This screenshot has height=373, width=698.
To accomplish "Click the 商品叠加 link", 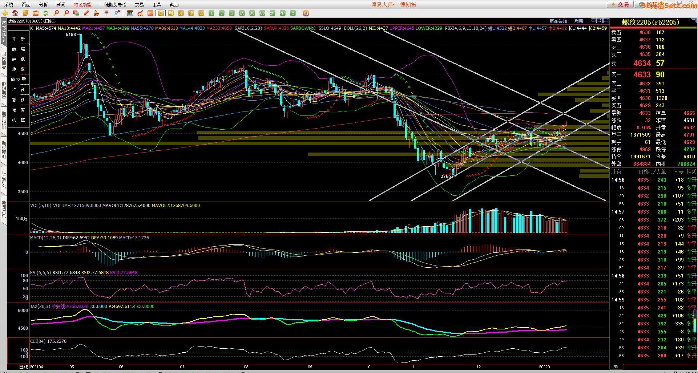I will (558, 21).
